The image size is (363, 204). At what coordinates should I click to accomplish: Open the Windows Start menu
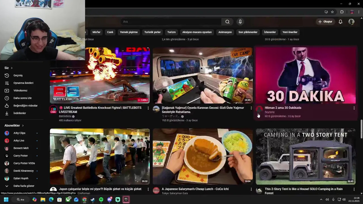6,199
